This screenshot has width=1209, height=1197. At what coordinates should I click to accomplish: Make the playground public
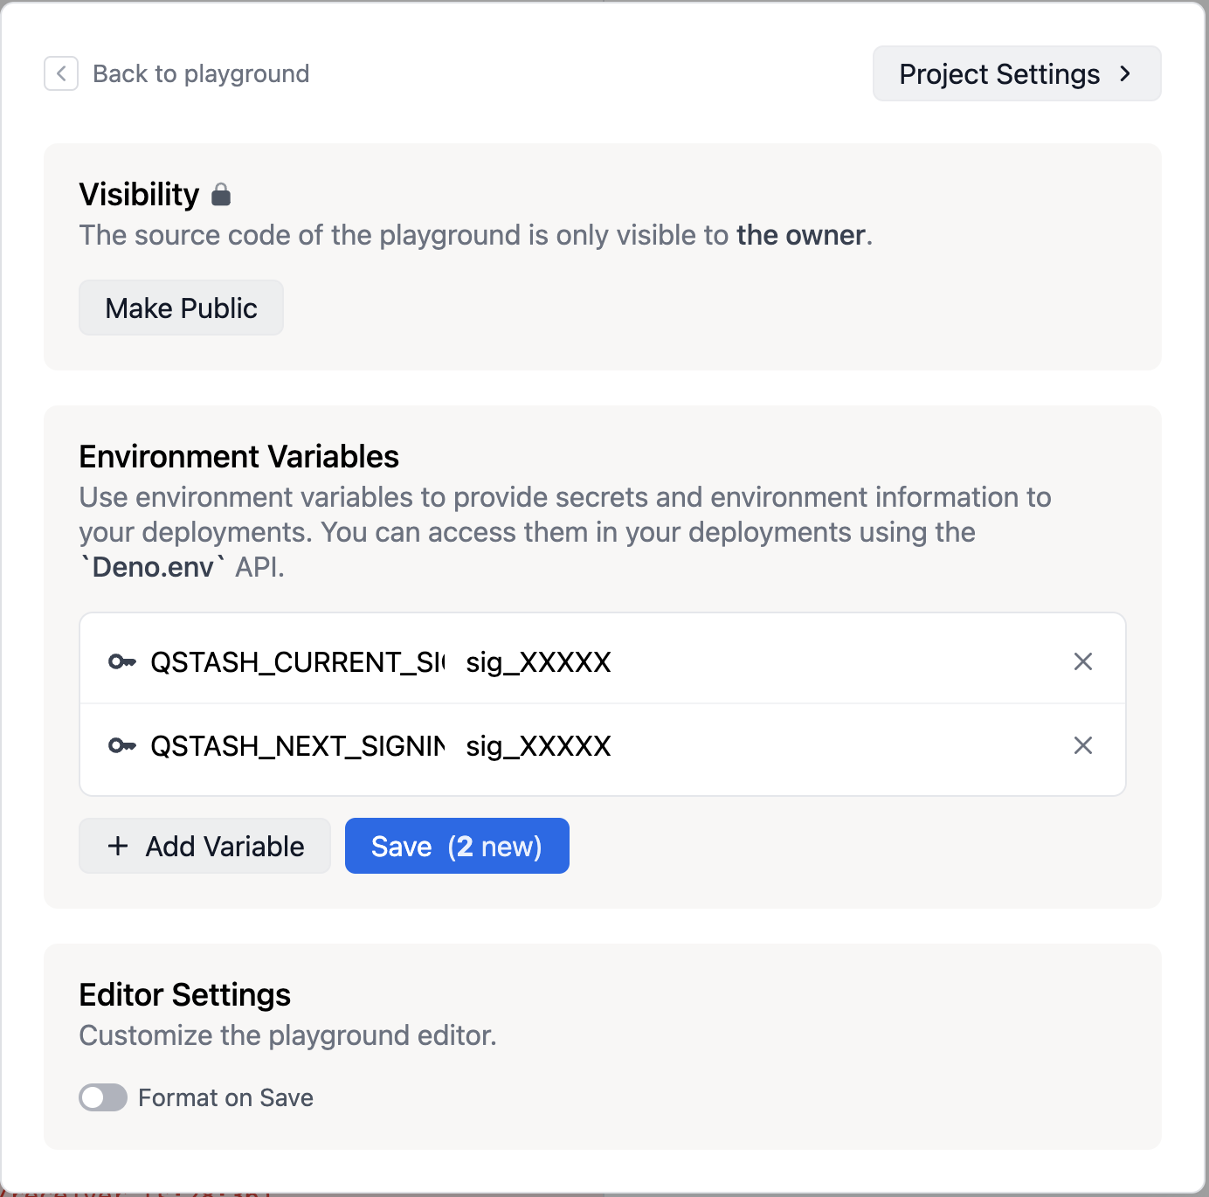(x=181, y=308)
